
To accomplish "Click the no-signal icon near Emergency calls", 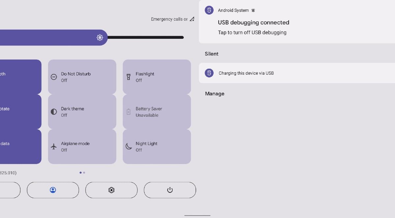I will point(192,19).
